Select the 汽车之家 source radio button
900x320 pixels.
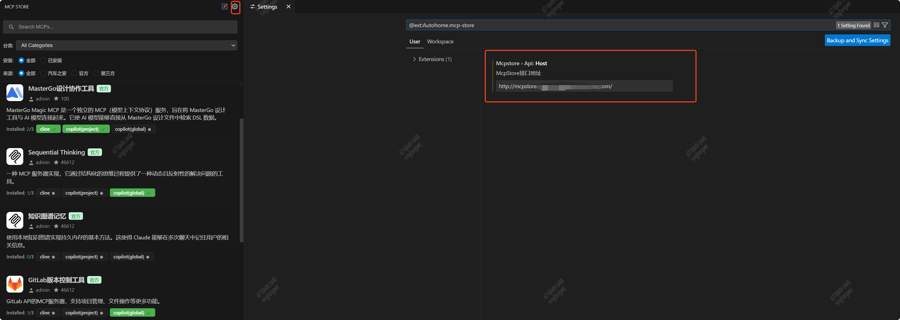click(43, 73)
